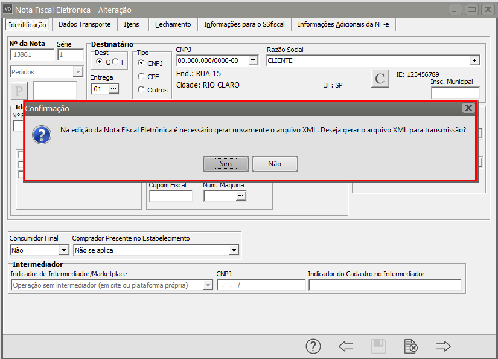Image resolution: width=498 pixels, height=359 pixels.
Task: Decline with the Não button
Action: (x=275, y=164)
